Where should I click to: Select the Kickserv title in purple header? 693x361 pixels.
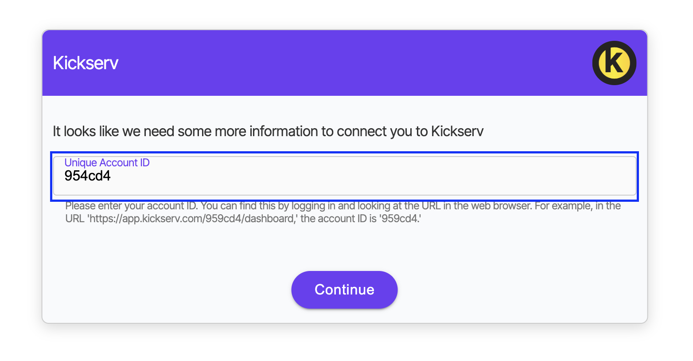(x=86, y=63)
